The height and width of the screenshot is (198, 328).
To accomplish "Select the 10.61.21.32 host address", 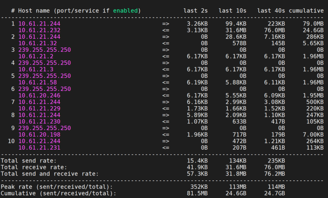I will pyautogui.click(x=38, y=43).
